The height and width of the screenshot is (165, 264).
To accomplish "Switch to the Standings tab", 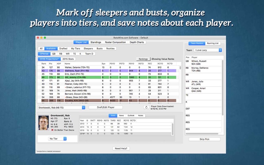I will click(x=96, y=42).
